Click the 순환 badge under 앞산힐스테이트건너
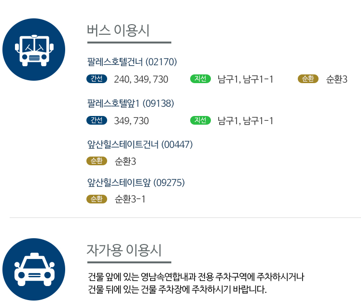This screenshot has width=361, height=302. [x=97, y=161]
